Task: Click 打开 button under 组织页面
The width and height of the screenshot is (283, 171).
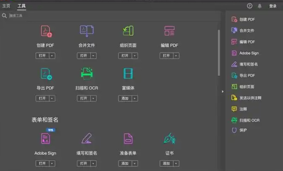Action: tap(125, 56)
